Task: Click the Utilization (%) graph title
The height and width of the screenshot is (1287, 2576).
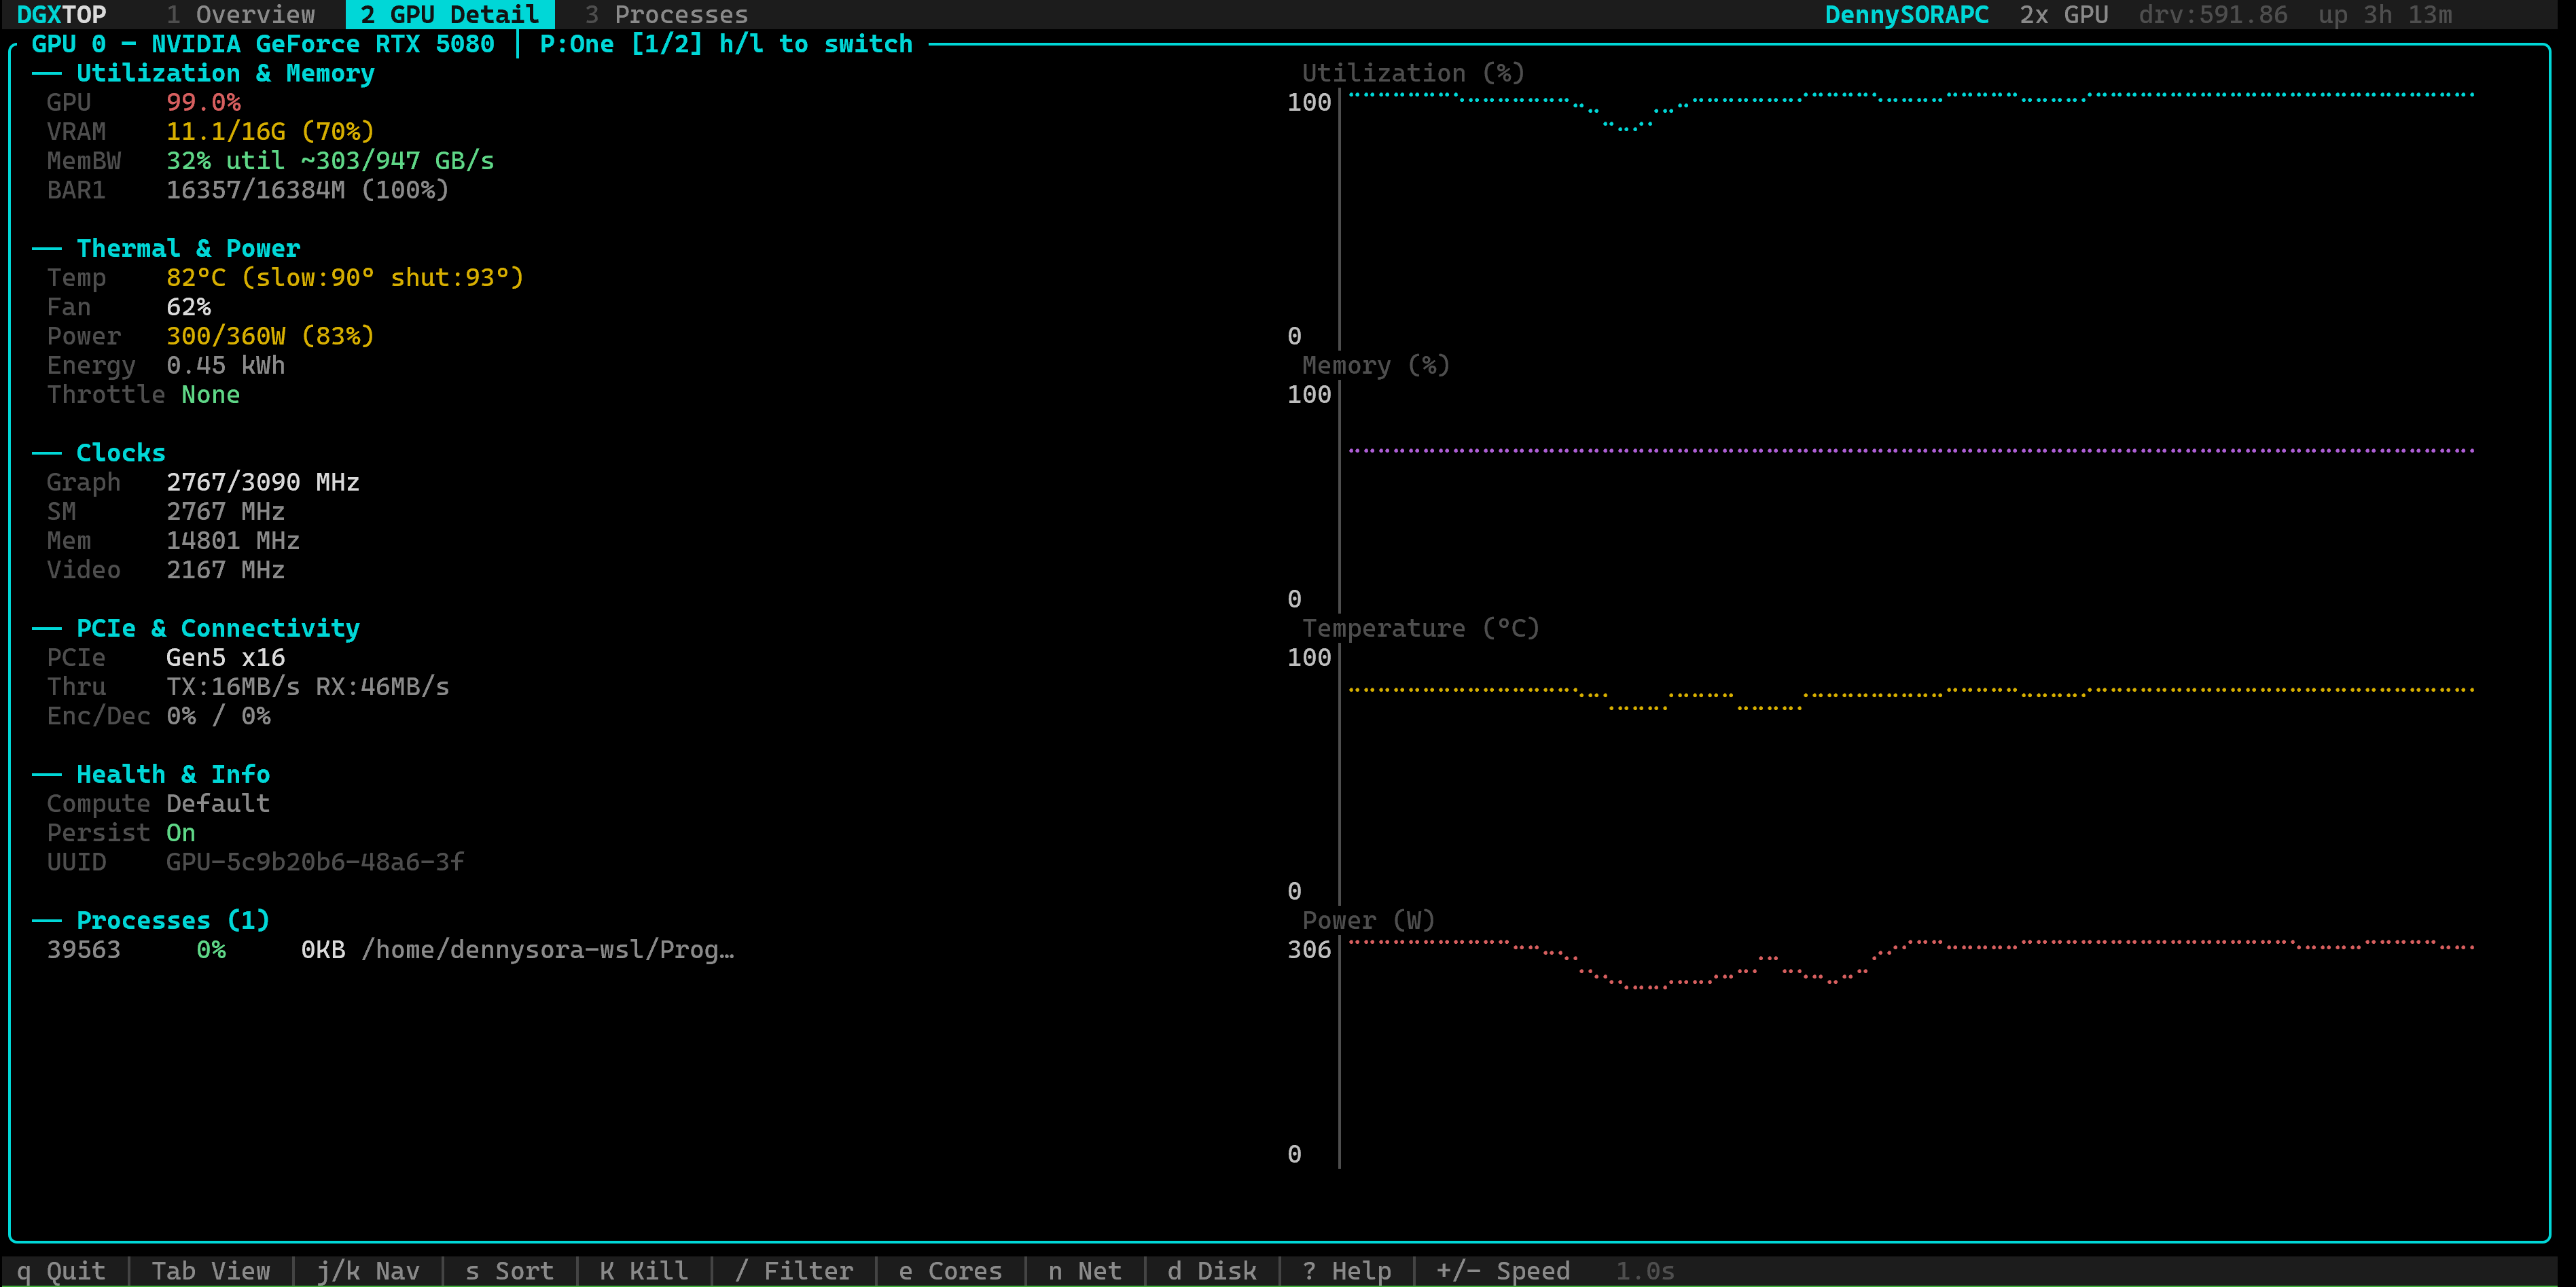Action: coord(1413,73)
